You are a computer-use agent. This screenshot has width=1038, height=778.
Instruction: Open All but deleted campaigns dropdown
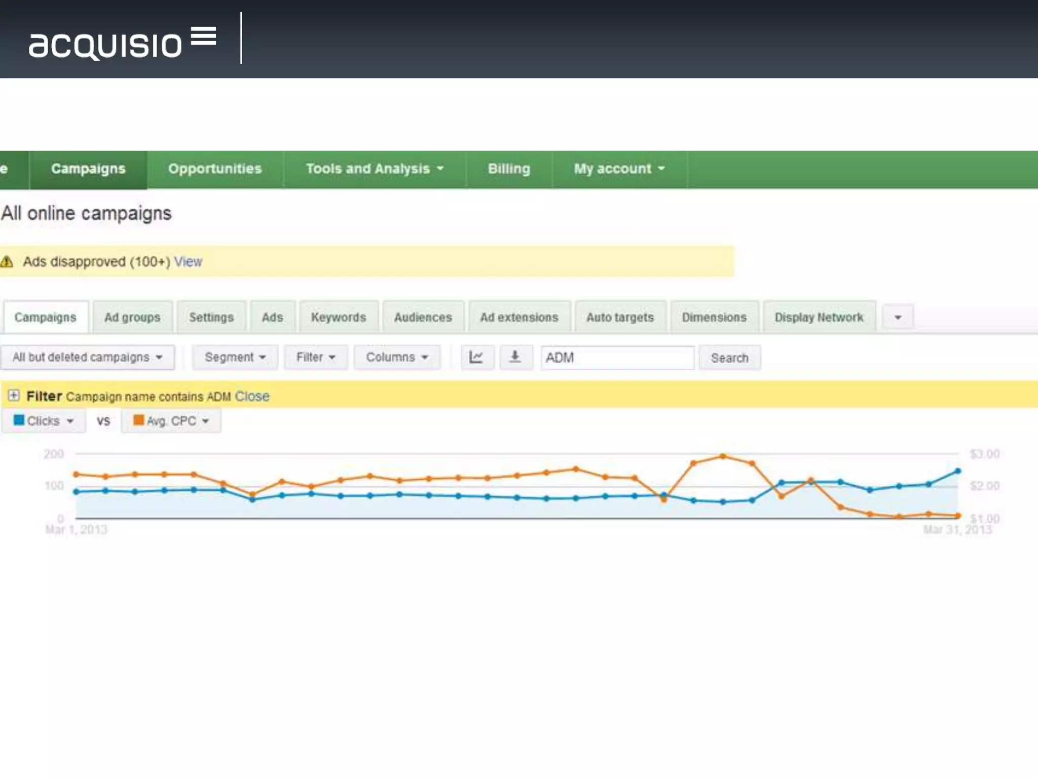(x=87, y=358)
